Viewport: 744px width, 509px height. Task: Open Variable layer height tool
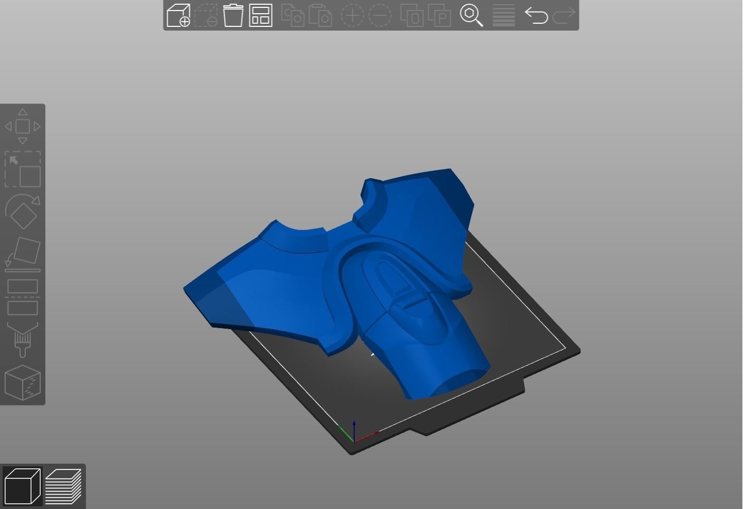pos(504,15)
